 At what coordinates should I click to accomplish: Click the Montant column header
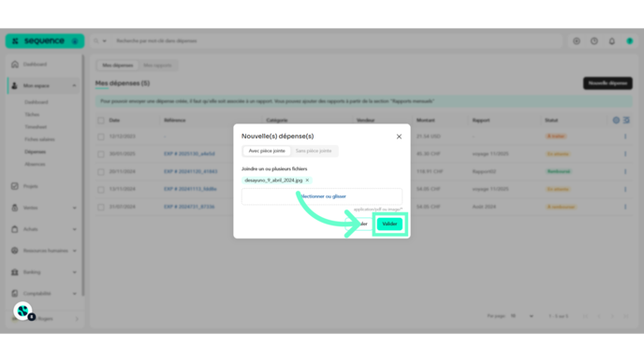pyautogui.click(x=426, y=121)
